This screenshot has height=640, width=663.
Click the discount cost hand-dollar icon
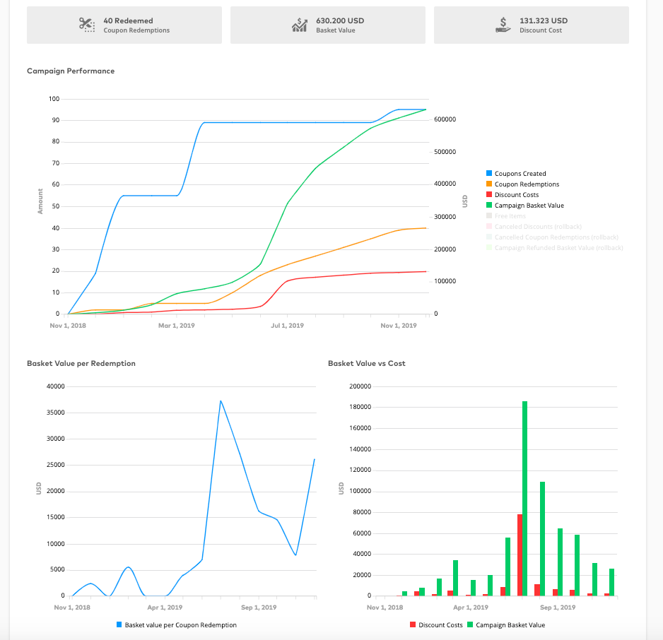point(503,25)
